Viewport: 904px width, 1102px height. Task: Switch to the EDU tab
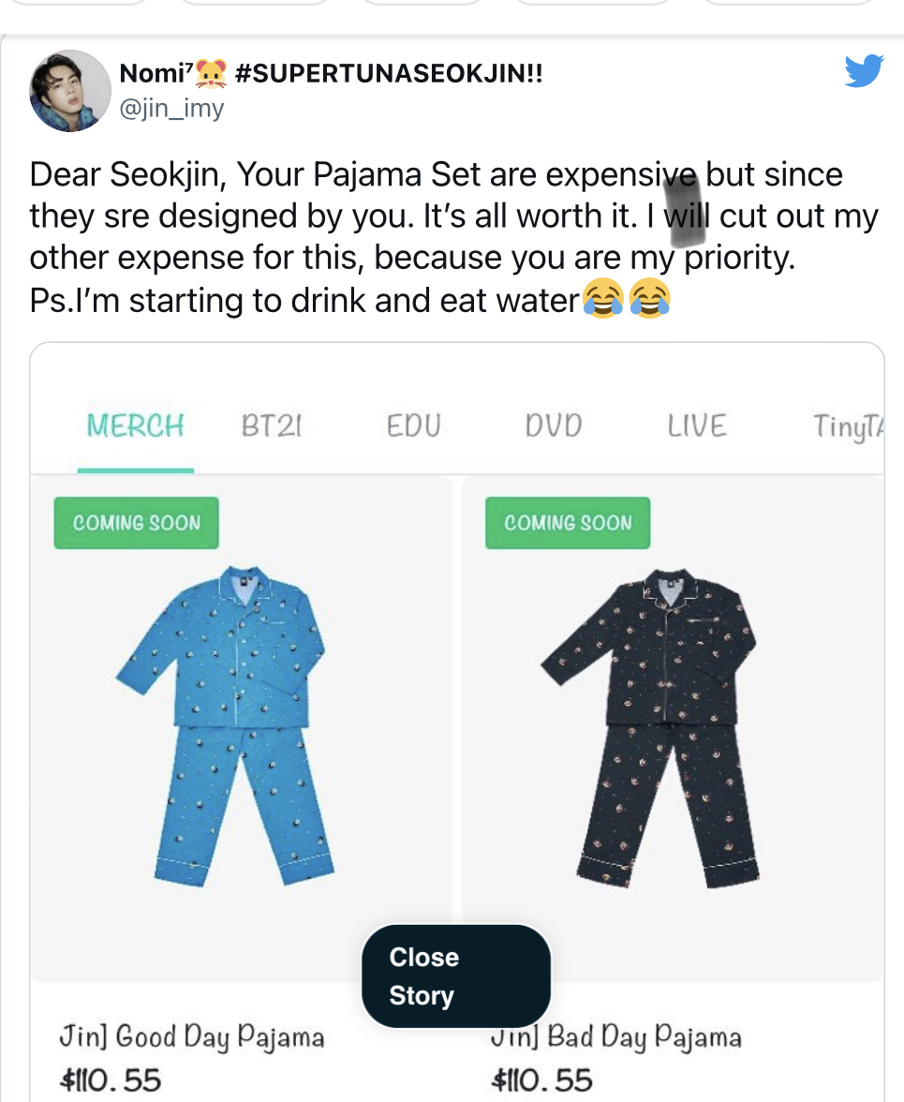(x=414, y=425)
